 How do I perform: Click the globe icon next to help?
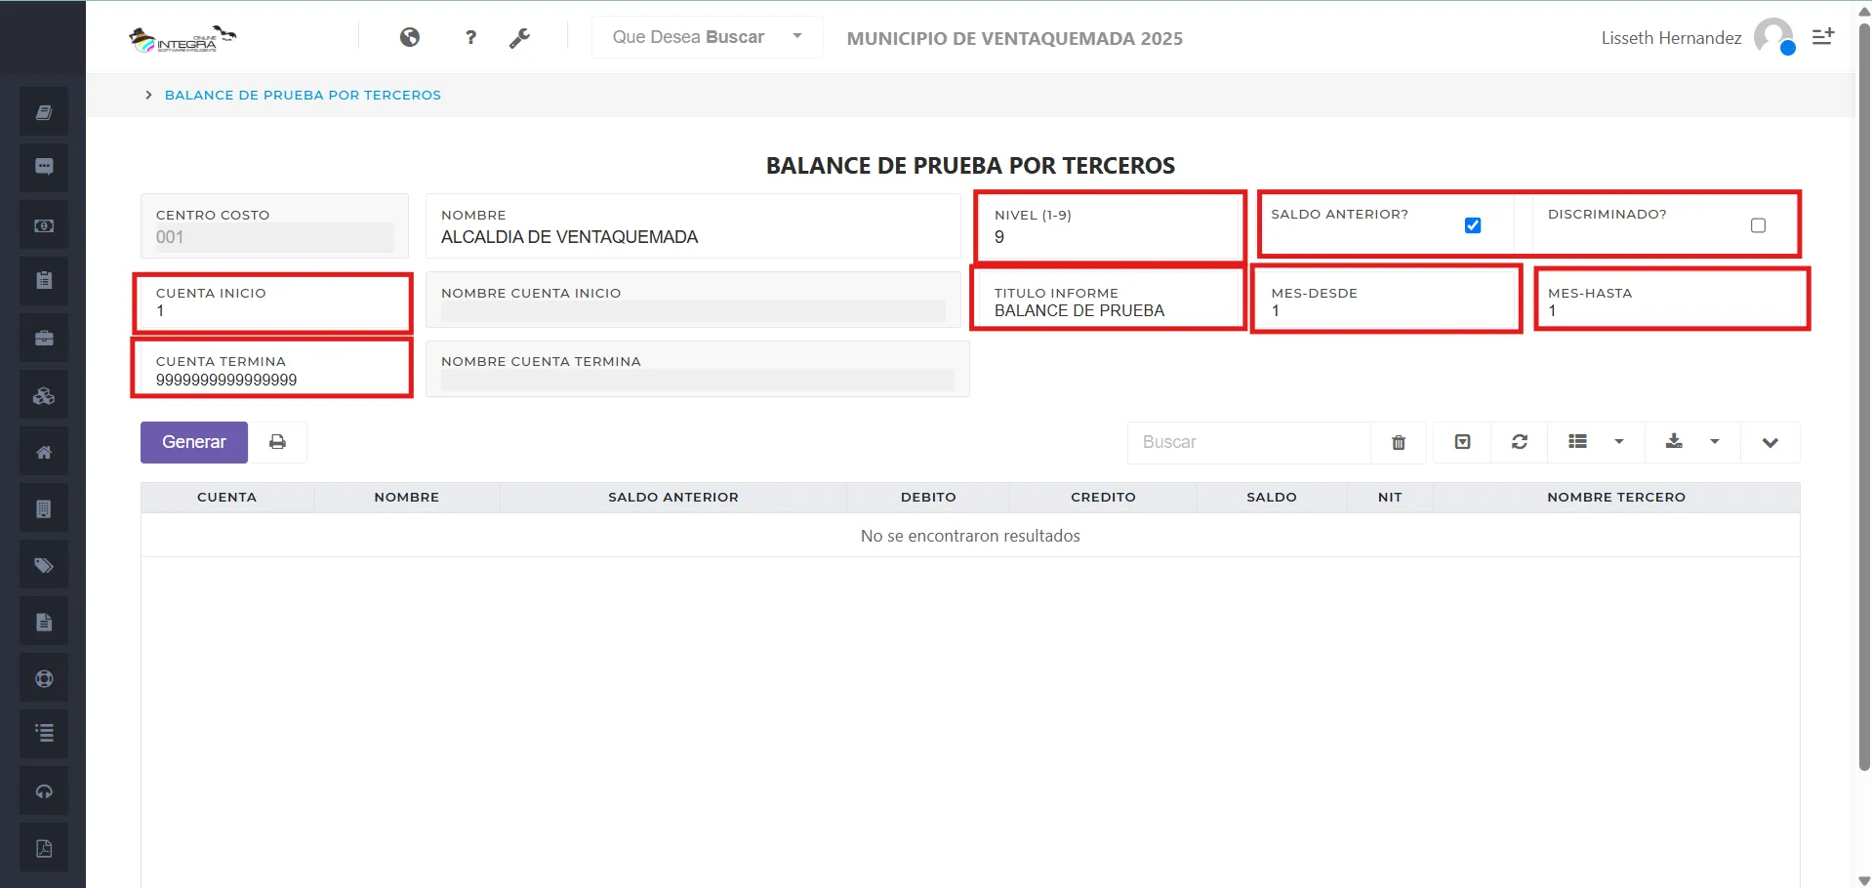click(x=410, y=37)
